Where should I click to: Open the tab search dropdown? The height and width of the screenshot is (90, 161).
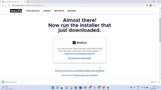coord(144,2)
